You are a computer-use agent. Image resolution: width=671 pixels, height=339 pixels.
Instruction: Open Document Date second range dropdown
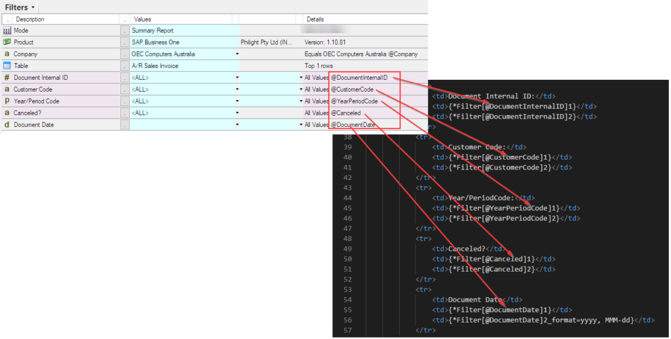301,125
